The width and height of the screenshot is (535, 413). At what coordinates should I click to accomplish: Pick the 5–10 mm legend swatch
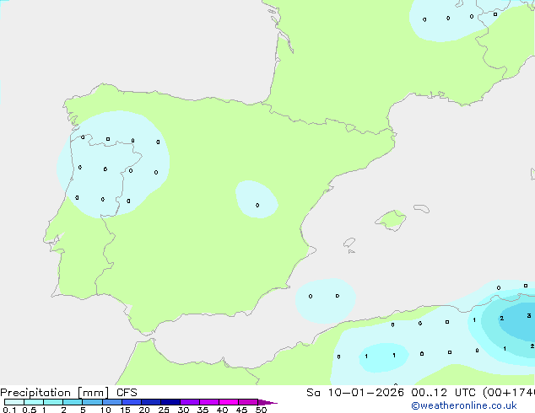coord(92,402)
